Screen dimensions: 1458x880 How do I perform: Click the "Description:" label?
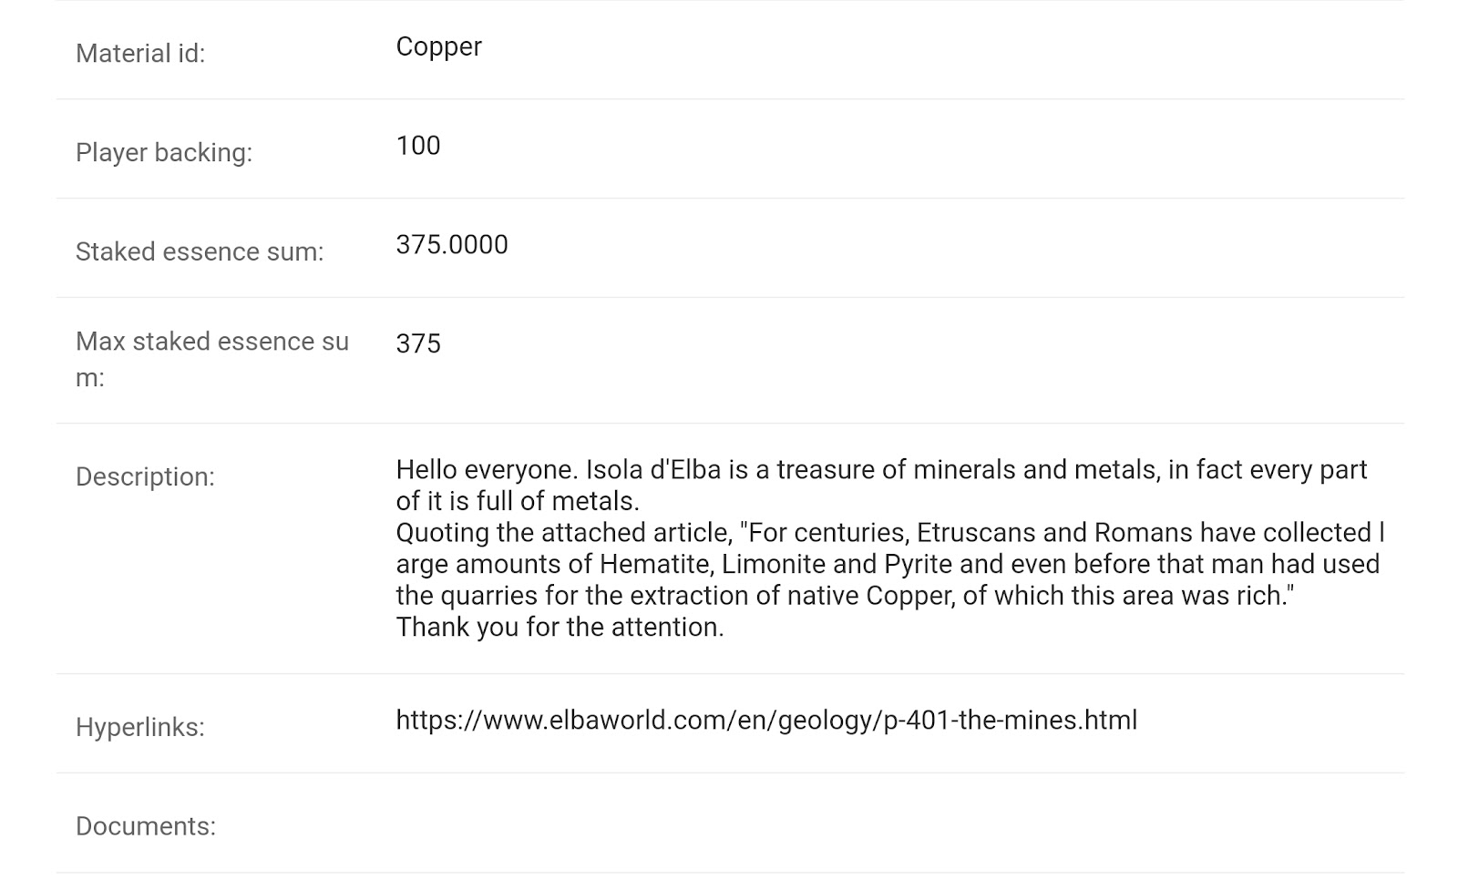coord(145,477)
